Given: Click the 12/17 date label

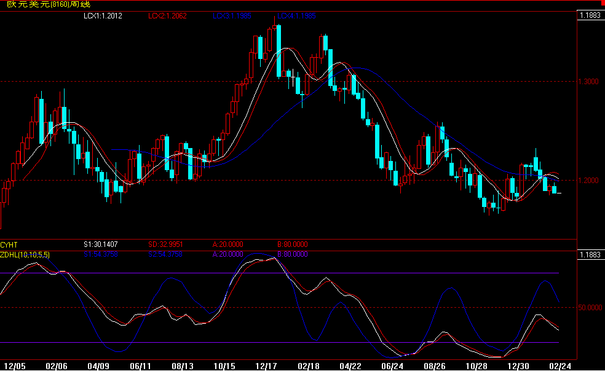Looking at the screenshot, I should 266,366.
